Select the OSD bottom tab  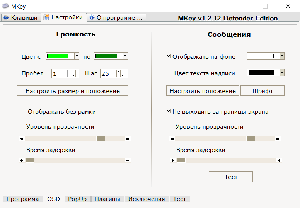pos(54,199)
